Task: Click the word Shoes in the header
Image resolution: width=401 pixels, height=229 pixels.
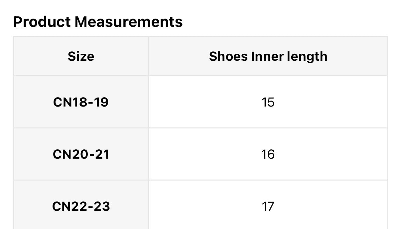Action: pos(228,56)
